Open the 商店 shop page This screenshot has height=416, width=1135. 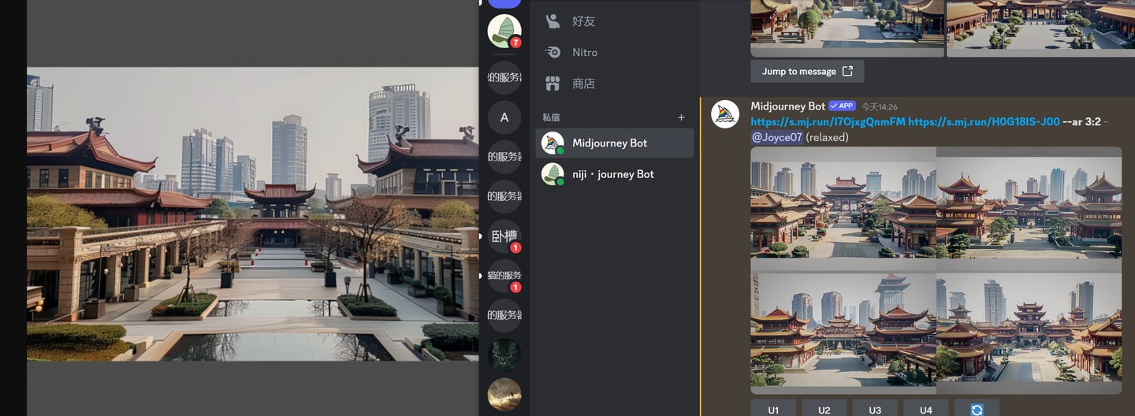(615, 84)
